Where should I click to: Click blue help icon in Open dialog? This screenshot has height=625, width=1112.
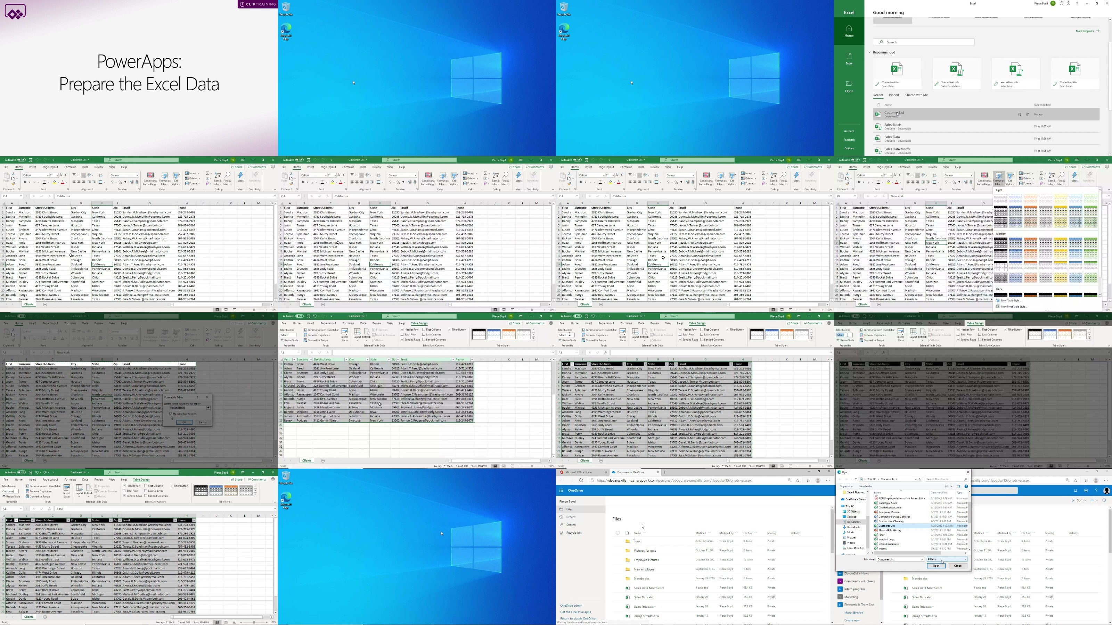[966, 486]
